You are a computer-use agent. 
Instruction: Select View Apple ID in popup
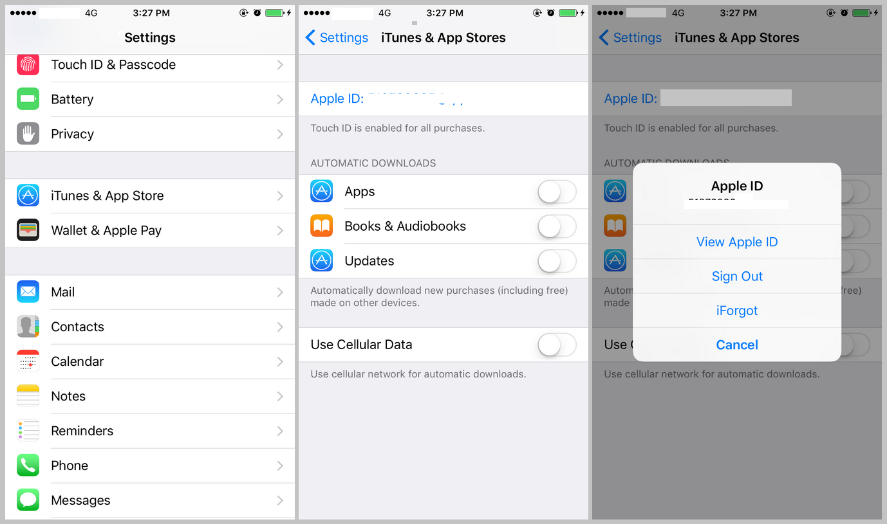[x=737, y=242]
